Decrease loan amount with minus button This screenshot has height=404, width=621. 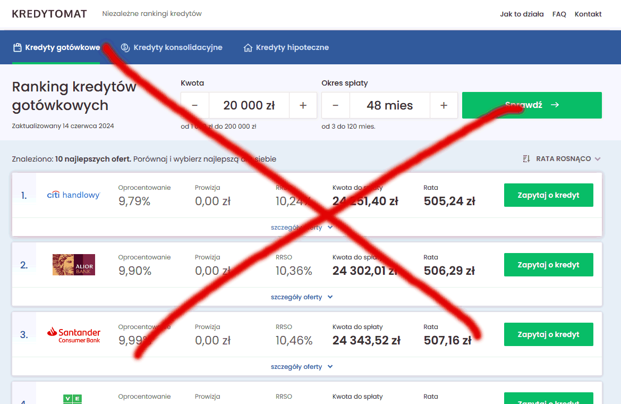[x=195, y=105]
